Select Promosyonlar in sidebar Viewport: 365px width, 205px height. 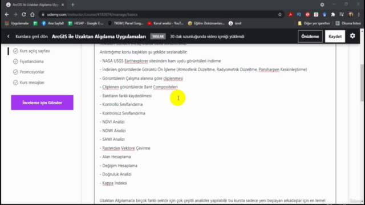tap(32, 72)
